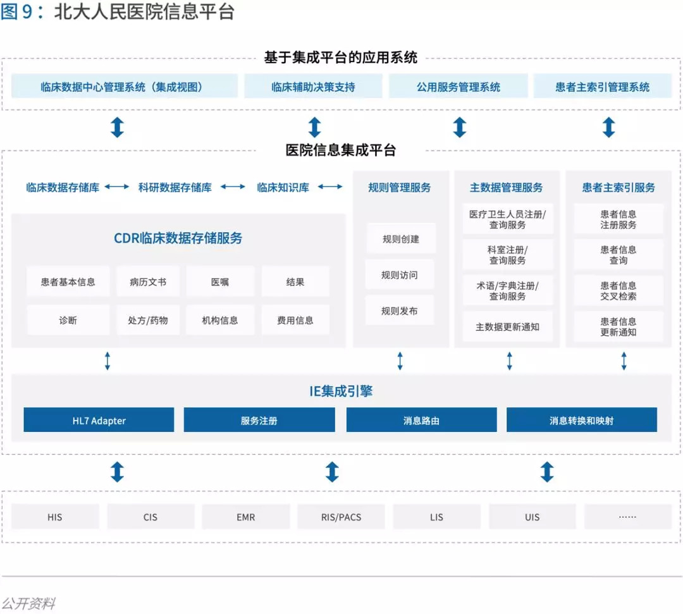683x614 pixels.
Task: Select the 服务注册 blue block
Action: tap(259, 420)
